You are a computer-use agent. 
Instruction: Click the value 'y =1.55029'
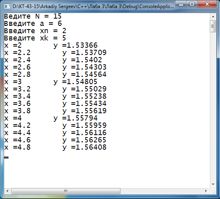[84, 89]
